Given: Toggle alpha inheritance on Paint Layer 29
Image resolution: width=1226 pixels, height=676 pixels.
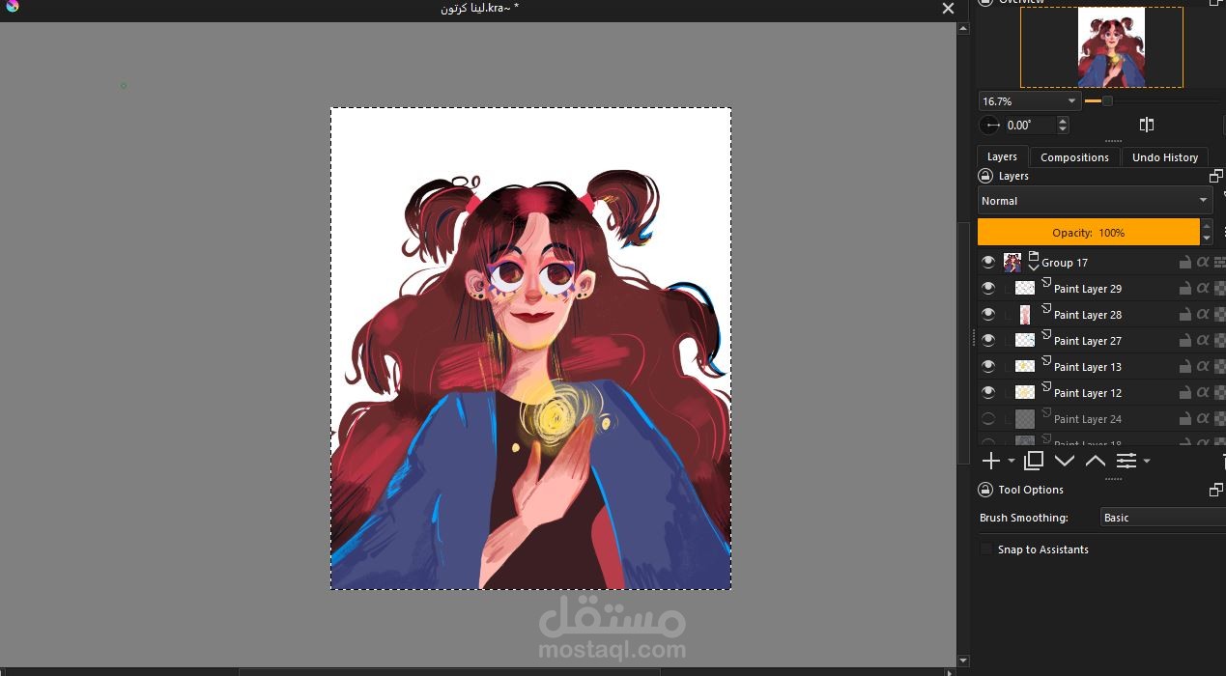Looking at the screenshot, I should pos(1203,289).
